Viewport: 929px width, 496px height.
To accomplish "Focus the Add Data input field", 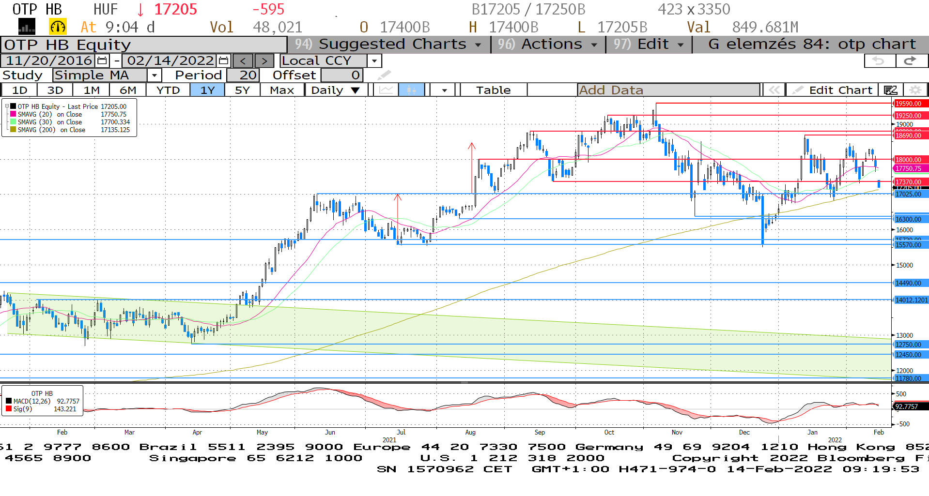I will pyautogui.click(x=668, y=90).
